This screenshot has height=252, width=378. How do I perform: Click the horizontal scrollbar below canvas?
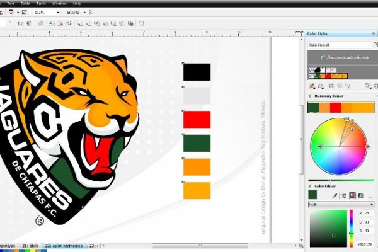(x=200, y=246)
